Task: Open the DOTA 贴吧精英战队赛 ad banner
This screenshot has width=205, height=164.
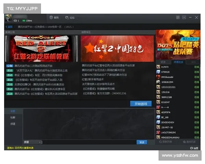Action: (178, 45)
